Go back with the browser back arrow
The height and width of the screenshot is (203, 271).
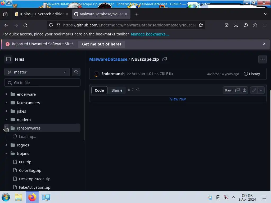tap(6, 25)
